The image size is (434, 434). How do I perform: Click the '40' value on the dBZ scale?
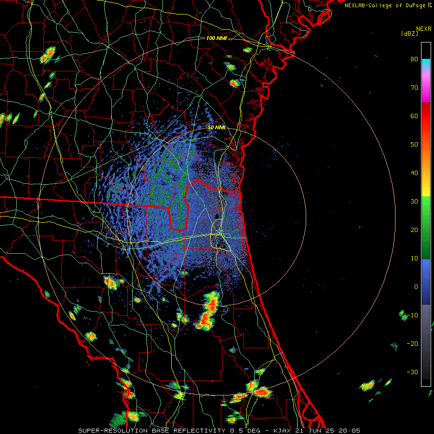[414, 173]
